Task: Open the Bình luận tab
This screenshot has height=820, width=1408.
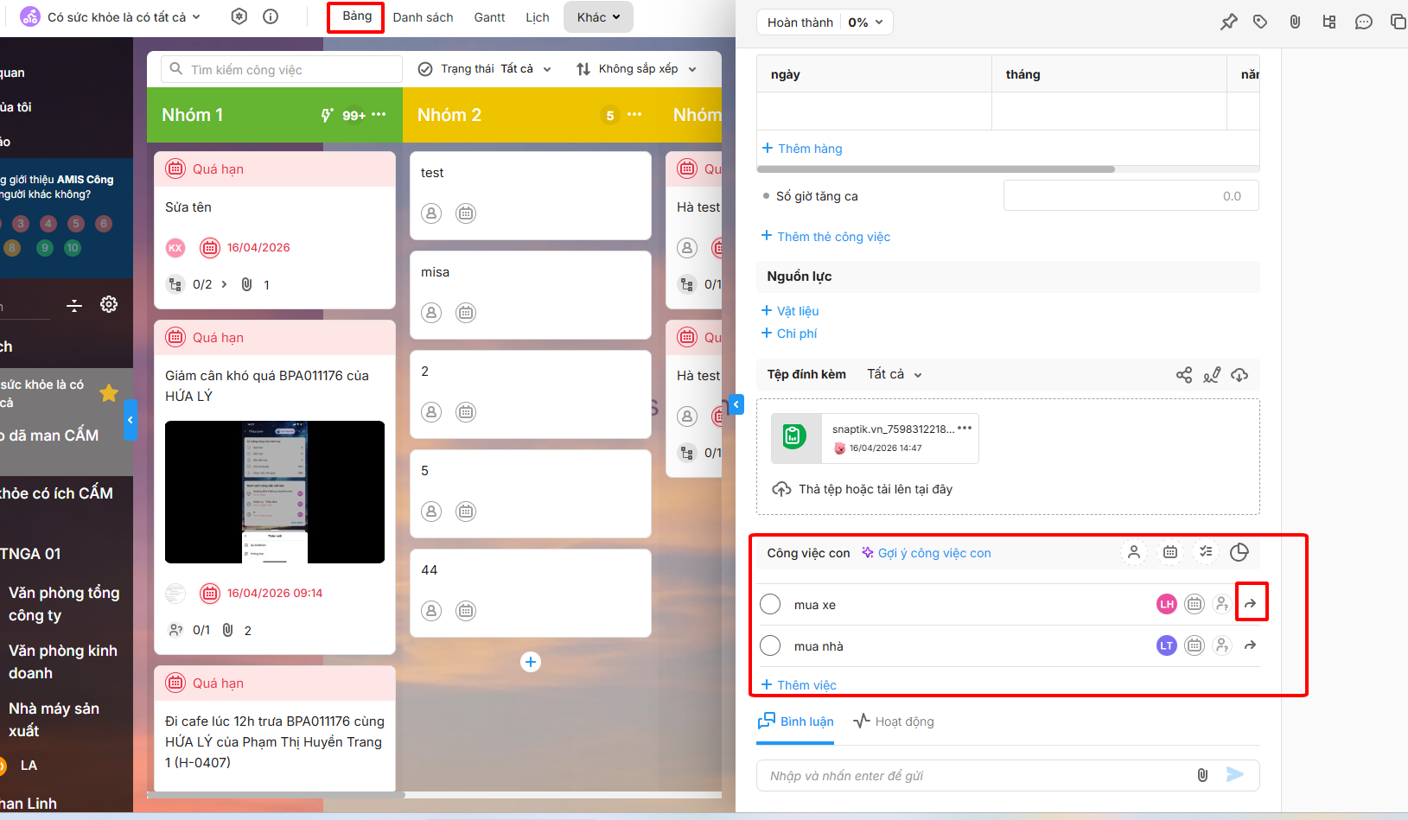Action: (x=795, y=721)
